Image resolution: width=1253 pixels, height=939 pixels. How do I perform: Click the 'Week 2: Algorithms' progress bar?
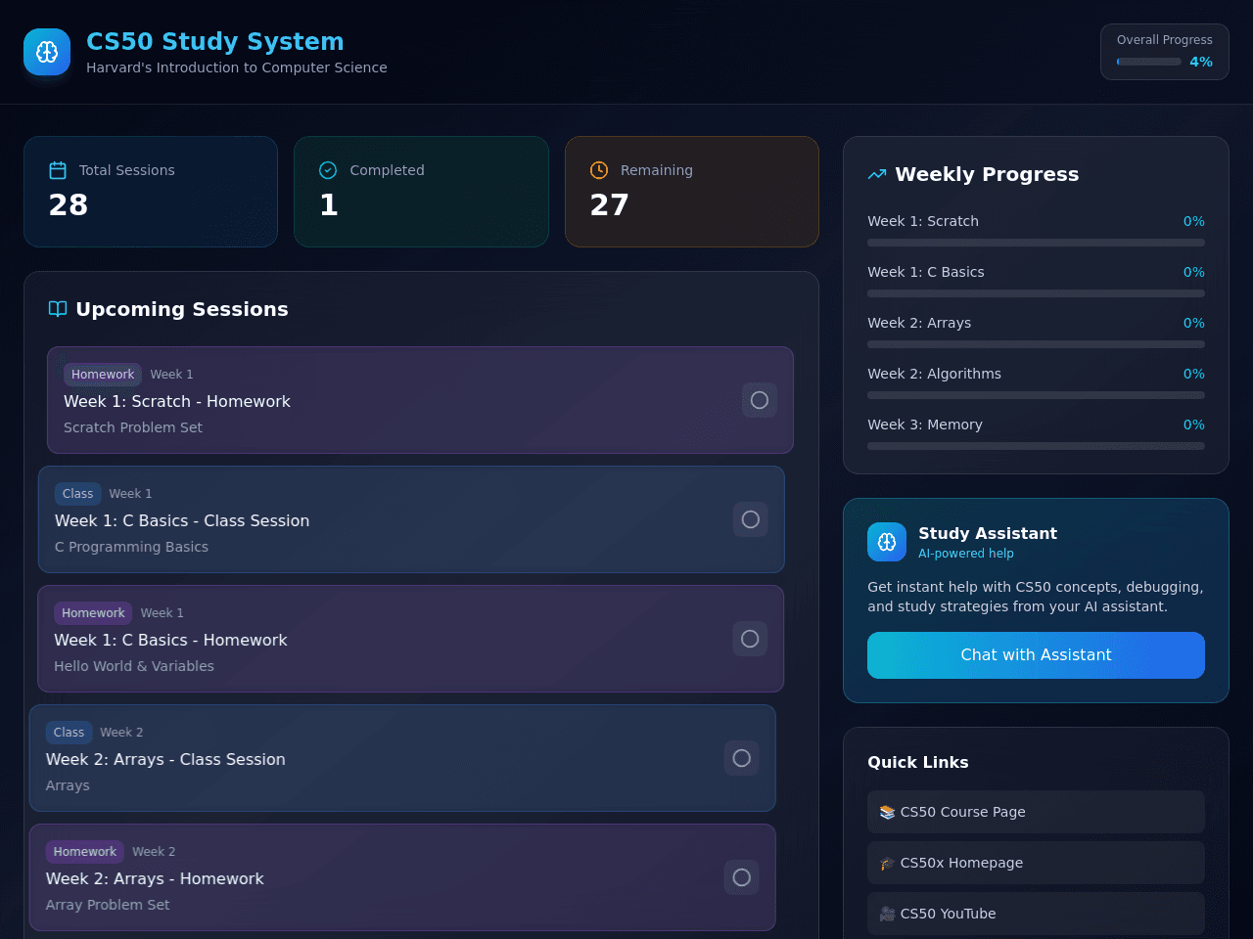[1036, 395]
